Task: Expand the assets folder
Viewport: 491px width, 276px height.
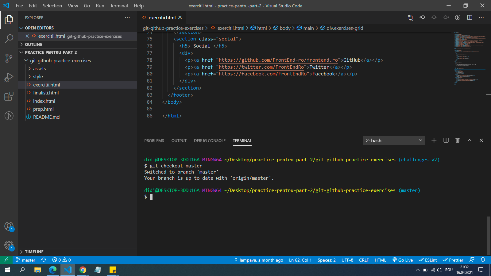Action: coord(39,69)
